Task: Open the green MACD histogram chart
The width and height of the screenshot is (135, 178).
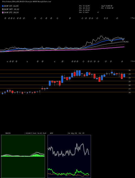Action: [23, 156]
